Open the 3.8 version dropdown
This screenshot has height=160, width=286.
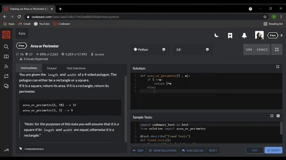193,49
